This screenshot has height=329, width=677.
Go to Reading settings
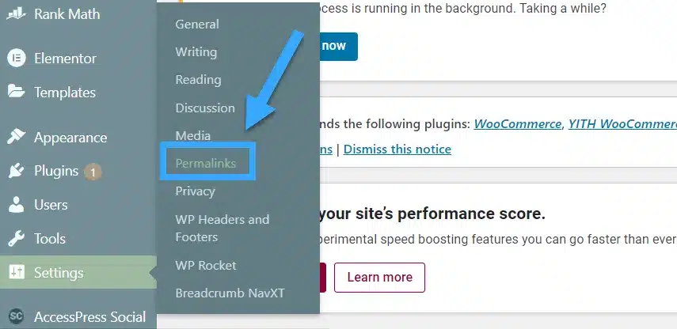coord(198,79)
